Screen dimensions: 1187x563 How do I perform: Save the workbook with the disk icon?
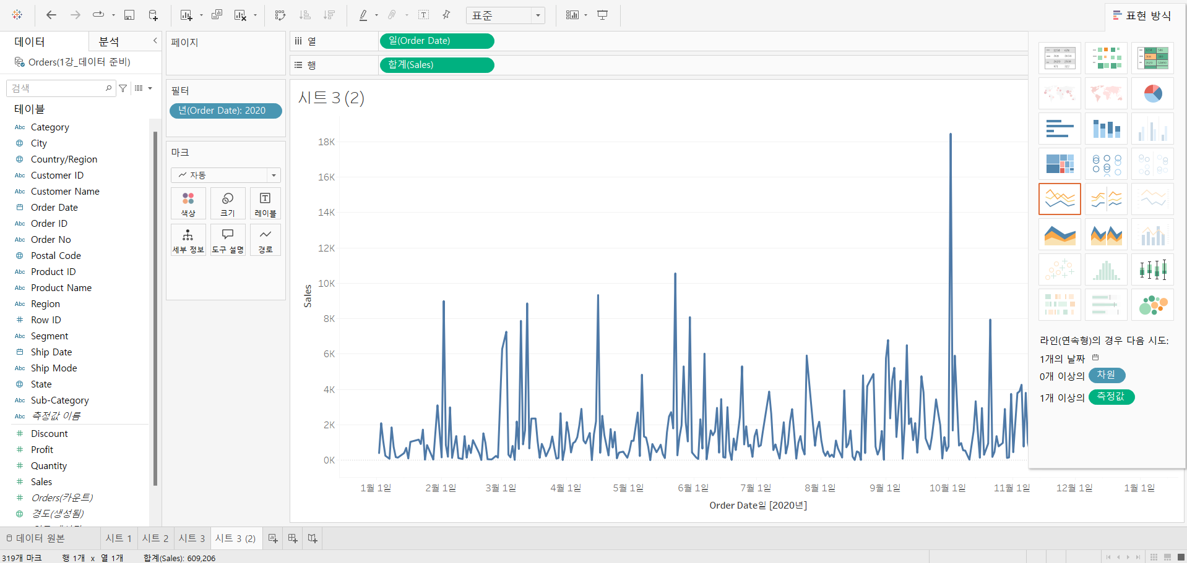click(129, 15)
